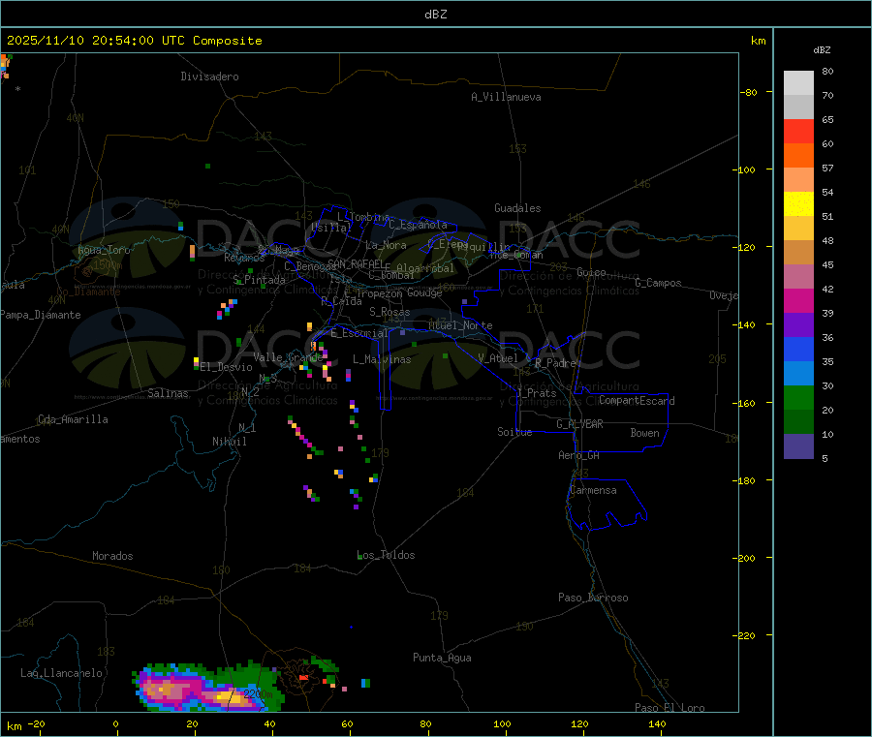Click the 'Paso_El_Loro' label
This screenshot has height=737, width=872.
[x=670, y=708]
